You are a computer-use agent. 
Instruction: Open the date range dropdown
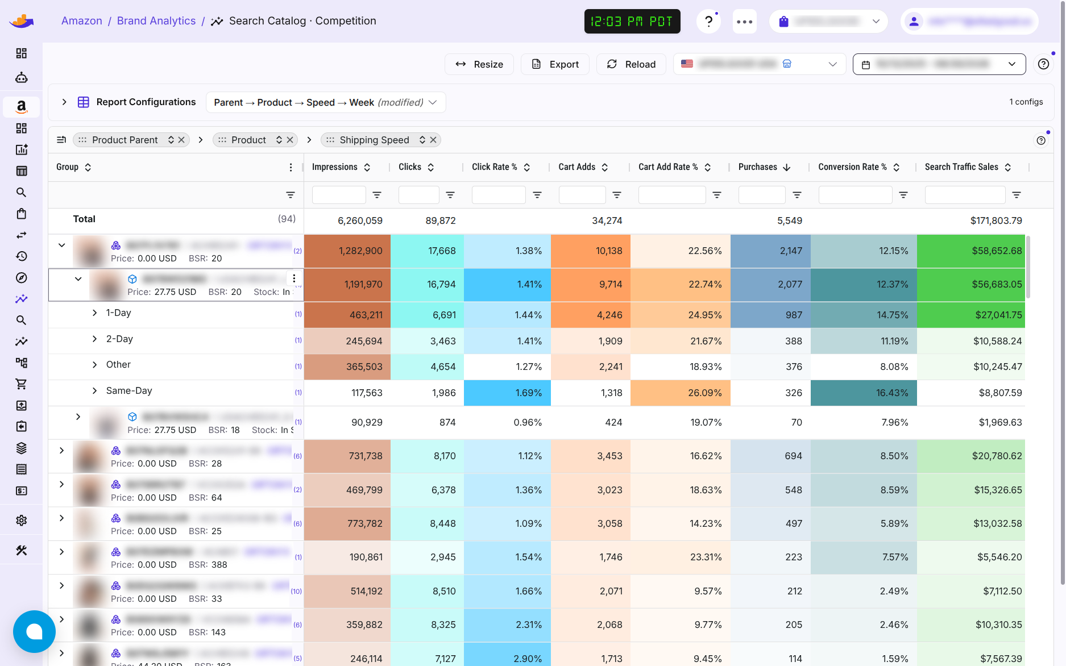click(x=939, y=64)
